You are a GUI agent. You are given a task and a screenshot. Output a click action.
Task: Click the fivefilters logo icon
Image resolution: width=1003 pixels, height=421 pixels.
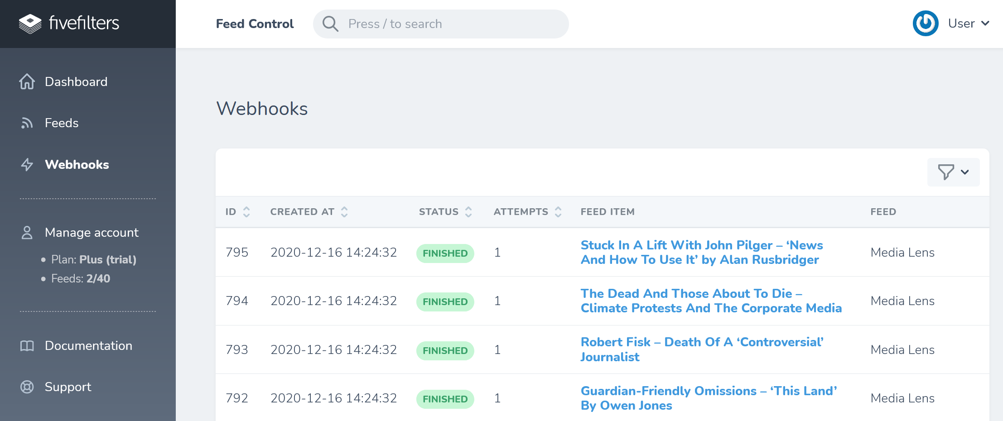(30, 24)
